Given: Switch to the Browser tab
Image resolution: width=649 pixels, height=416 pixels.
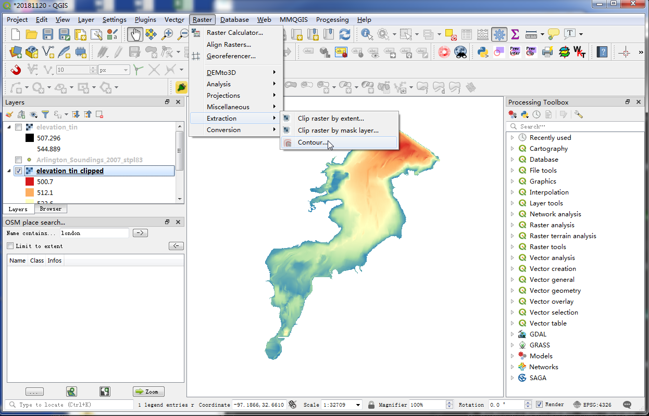Looking at the screenshot, I should coord(51,209).
